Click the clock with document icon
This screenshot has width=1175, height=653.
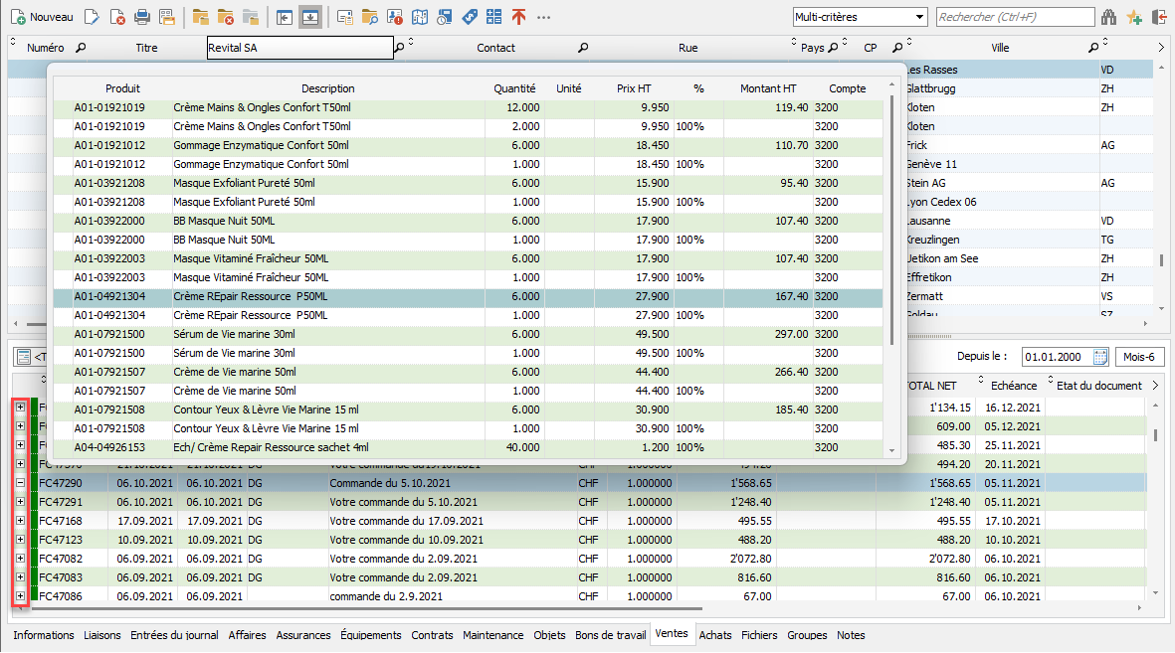(x=445, y=17)
